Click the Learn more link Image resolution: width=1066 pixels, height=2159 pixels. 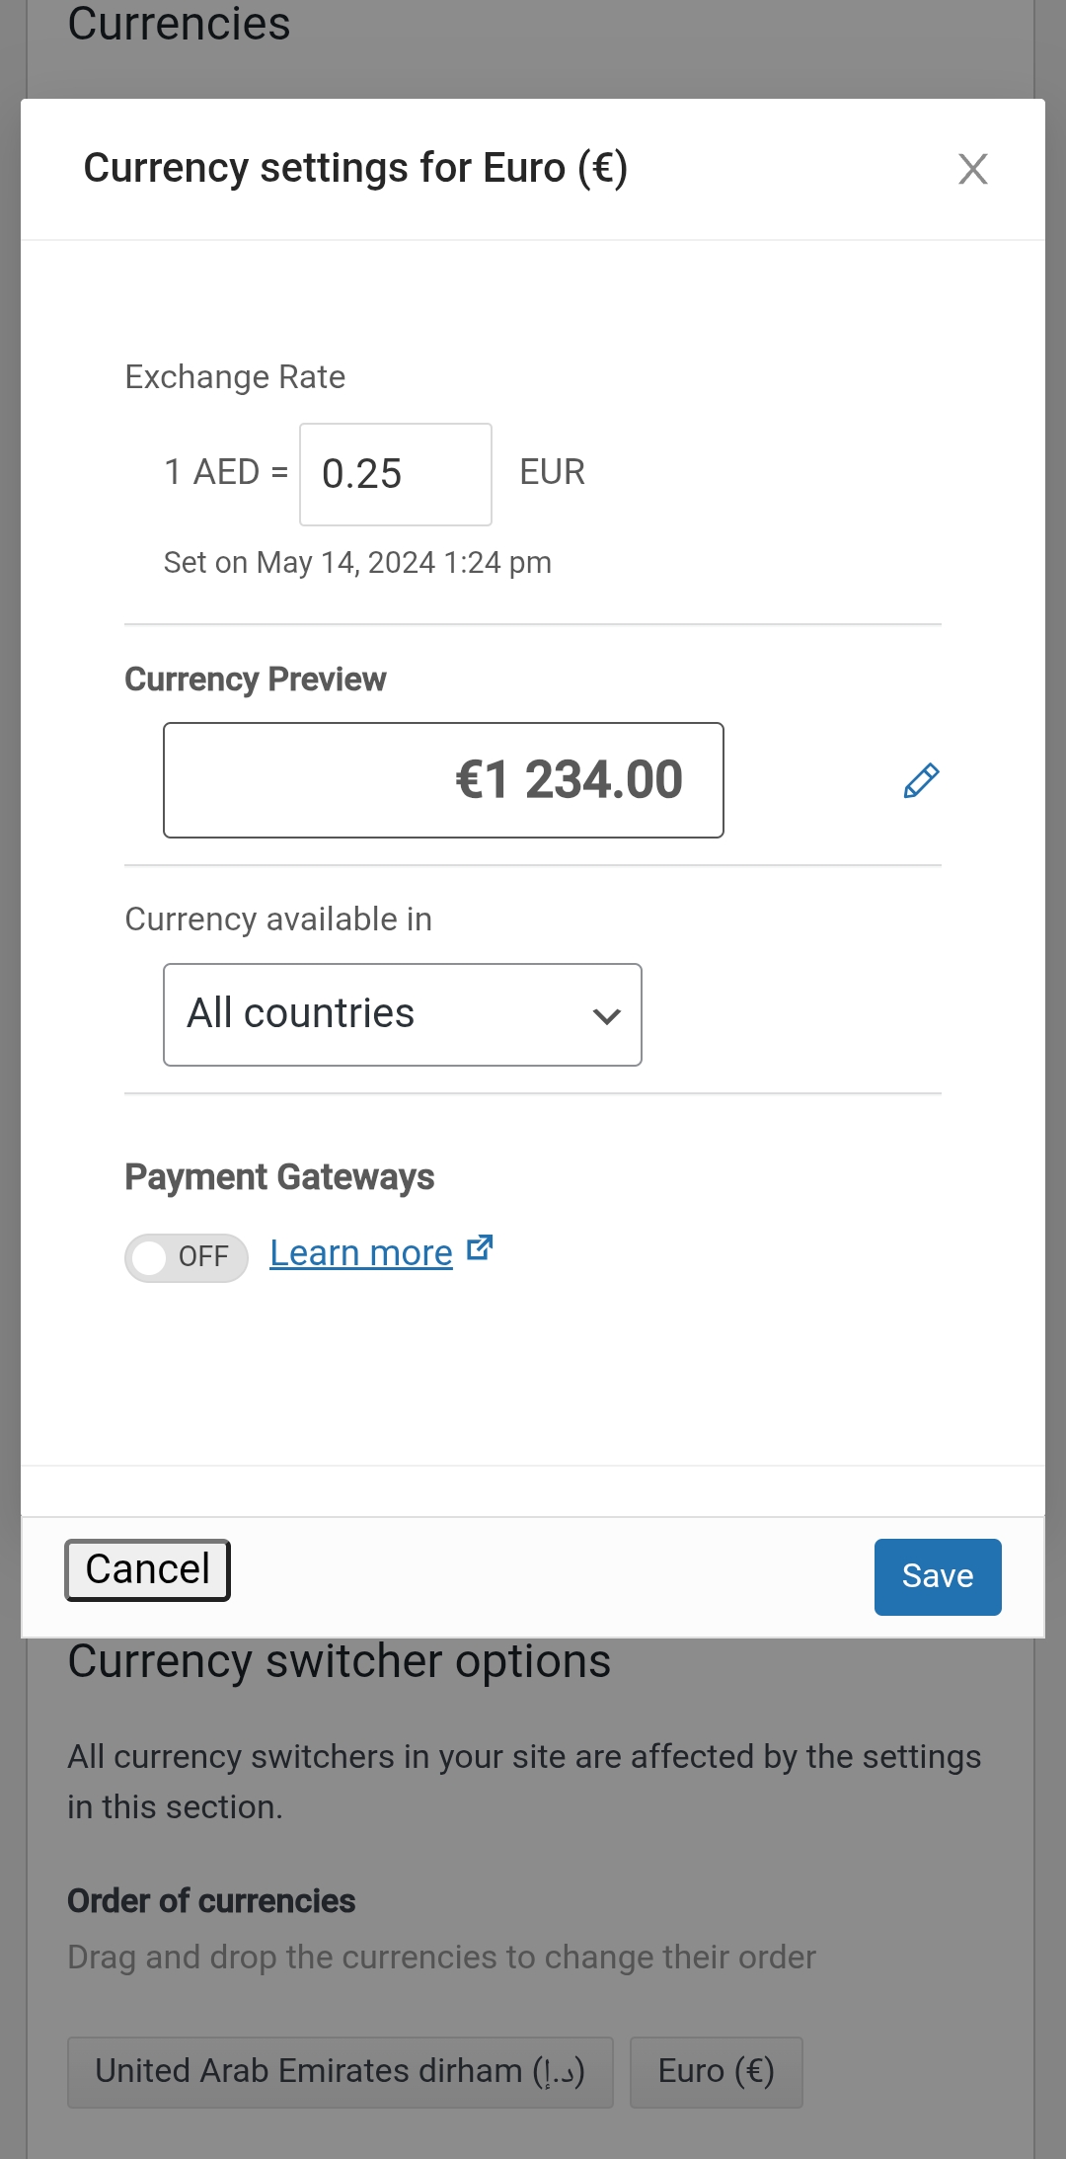[360, 1252]
